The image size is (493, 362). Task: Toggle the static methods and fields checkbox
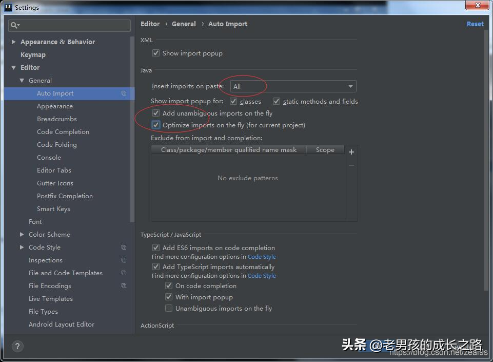(276, 101)
